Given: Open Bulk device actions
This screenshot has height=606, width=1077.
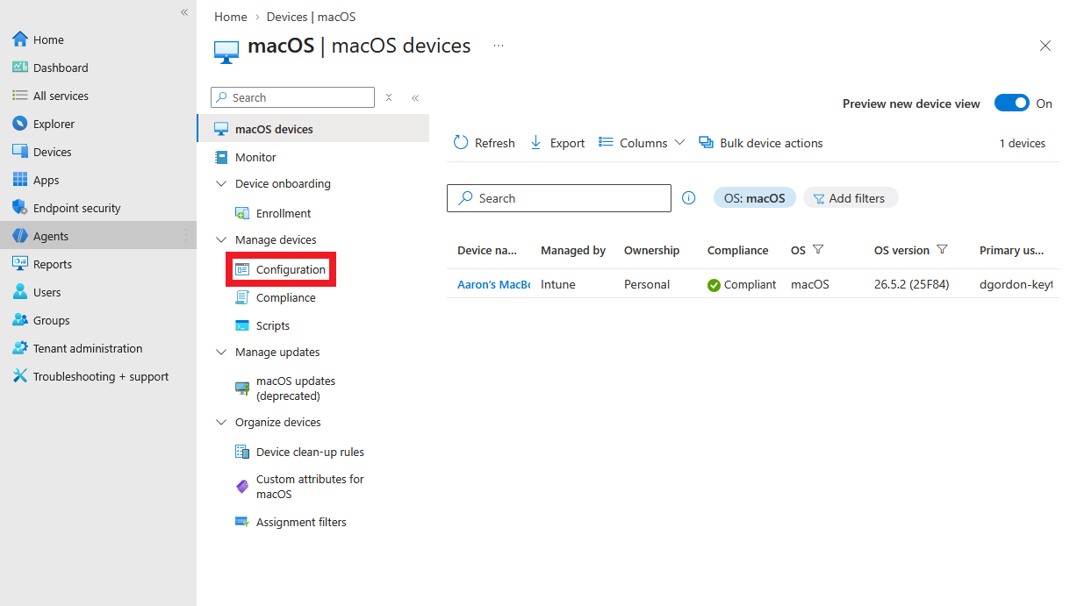Looking at the screenshot, I should tap(761, 143).
